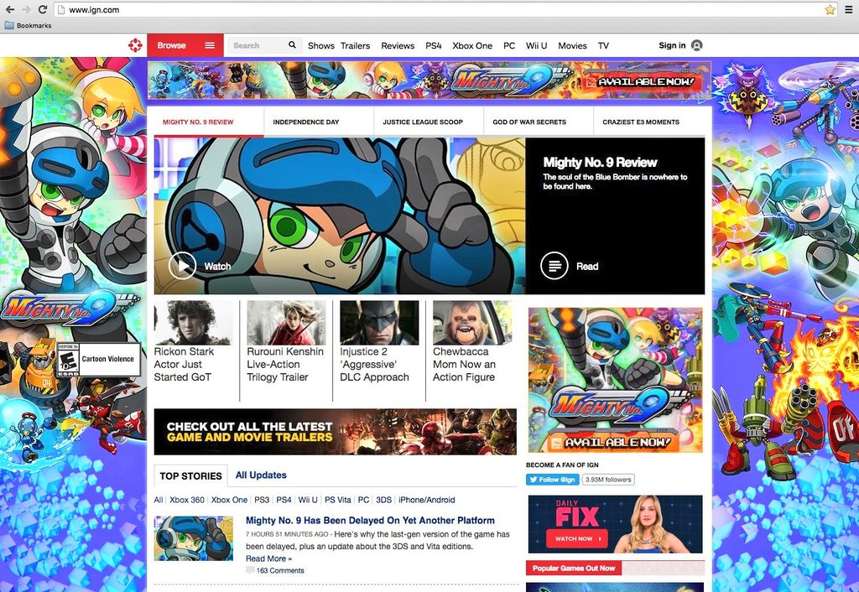Filter stories by PS3
This screenshot has width=859, height=592.
(262, 500)
